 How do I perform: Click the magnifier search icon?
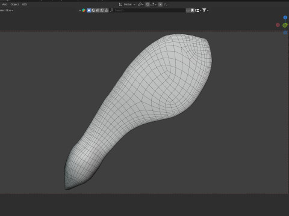(x=112, y=10)
